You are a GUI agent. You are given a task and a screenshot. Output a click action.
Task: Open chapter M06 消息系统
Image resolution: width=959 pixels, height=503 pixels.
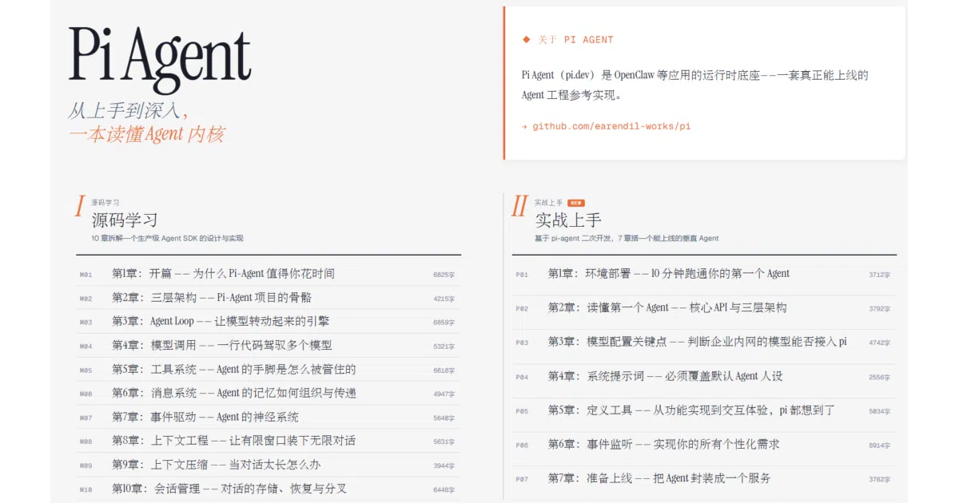tap(269, 394)
